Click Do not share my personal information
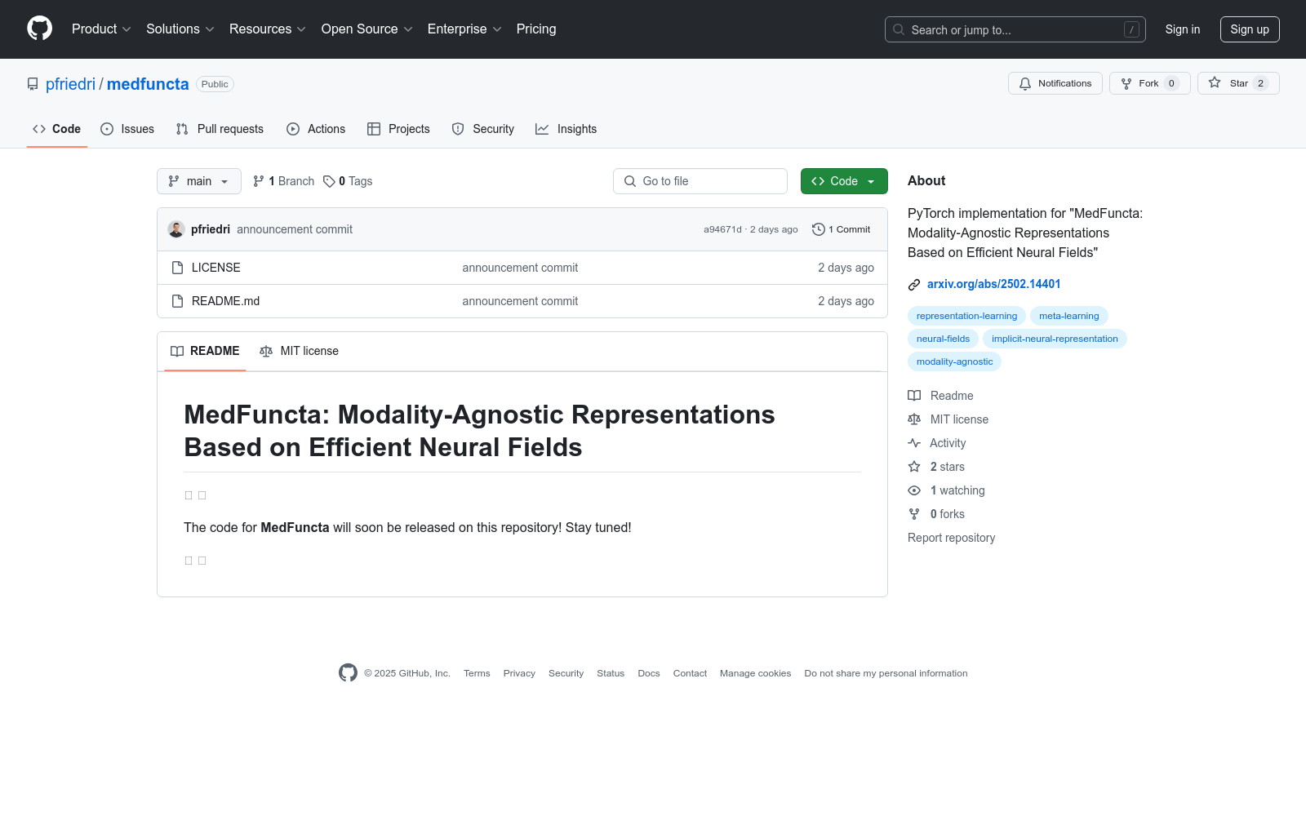The image size is (1306, 816). (886, 673)
